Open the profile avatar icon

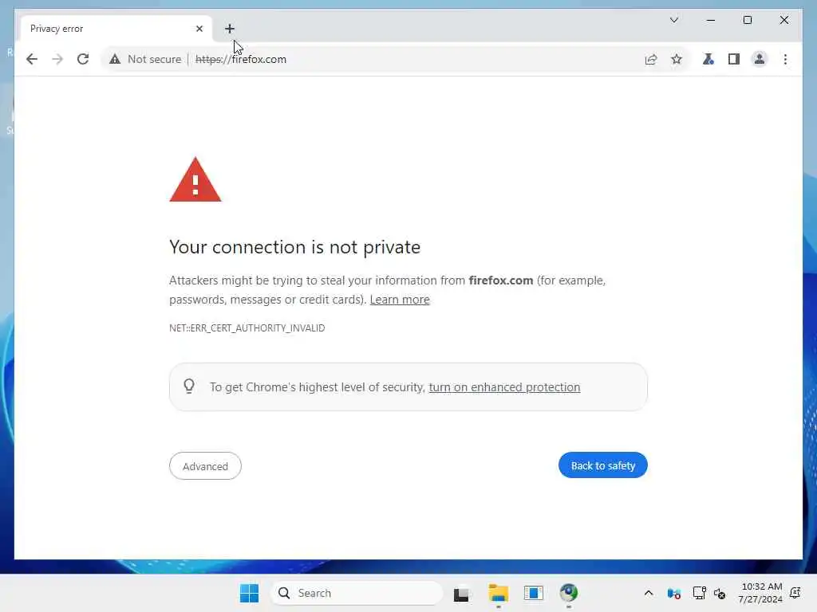(760, 59)
